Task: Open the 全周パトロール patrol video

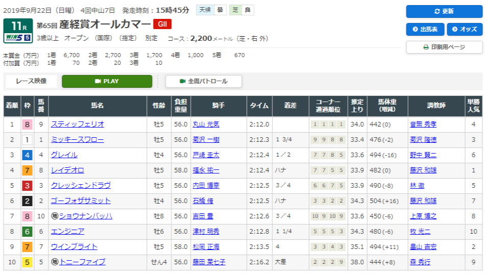Action: pos(203,81)
